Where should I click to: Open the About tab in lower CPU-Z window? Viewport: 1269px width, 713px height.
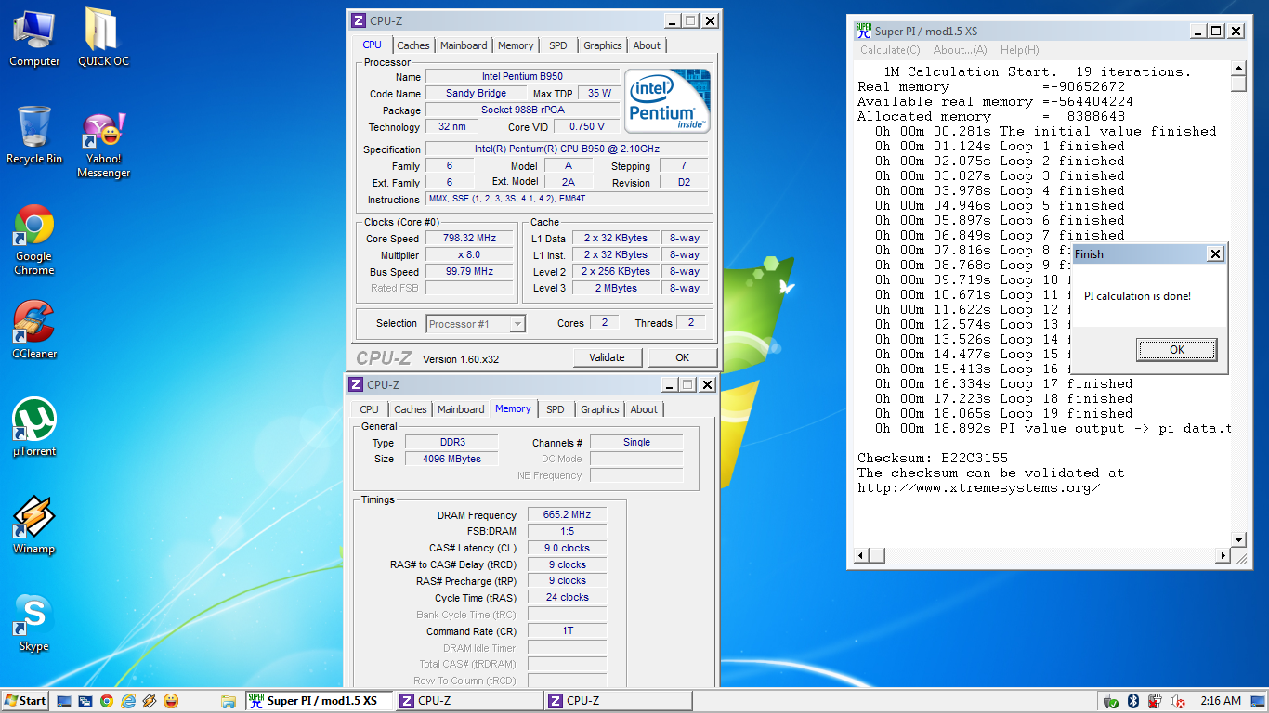point(644,409)
